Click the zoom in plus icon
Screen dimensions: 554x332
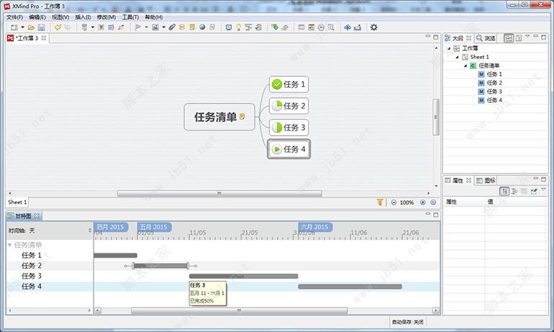pos(422,202)
